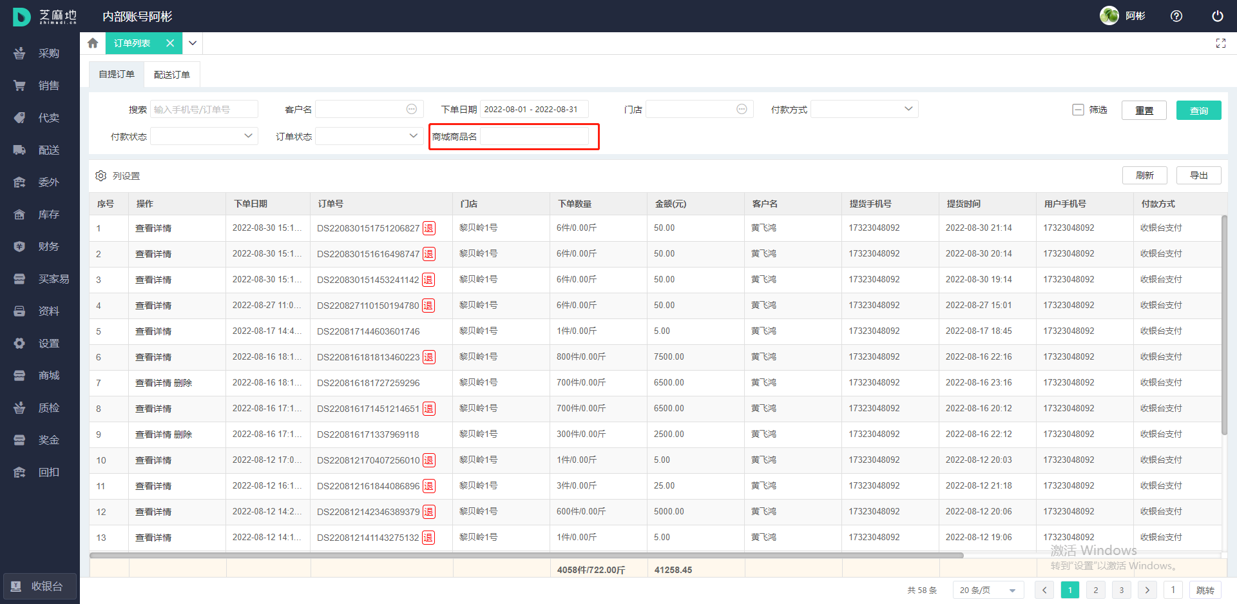
Task: Click the 芝麻地 logo
Action: [45, 17]
